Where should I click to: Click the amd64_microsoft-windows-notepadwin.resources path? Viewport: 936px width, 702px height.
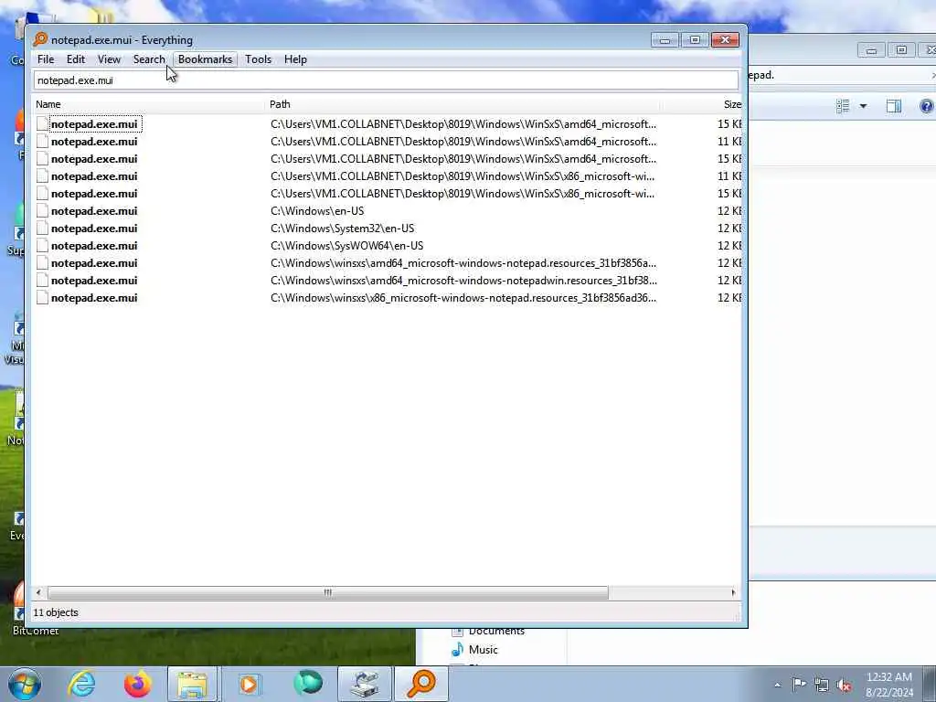click(463, 280)
